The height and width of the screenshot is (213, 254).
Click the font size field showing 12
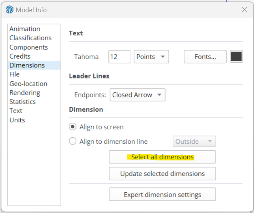[x=119, y=56]
